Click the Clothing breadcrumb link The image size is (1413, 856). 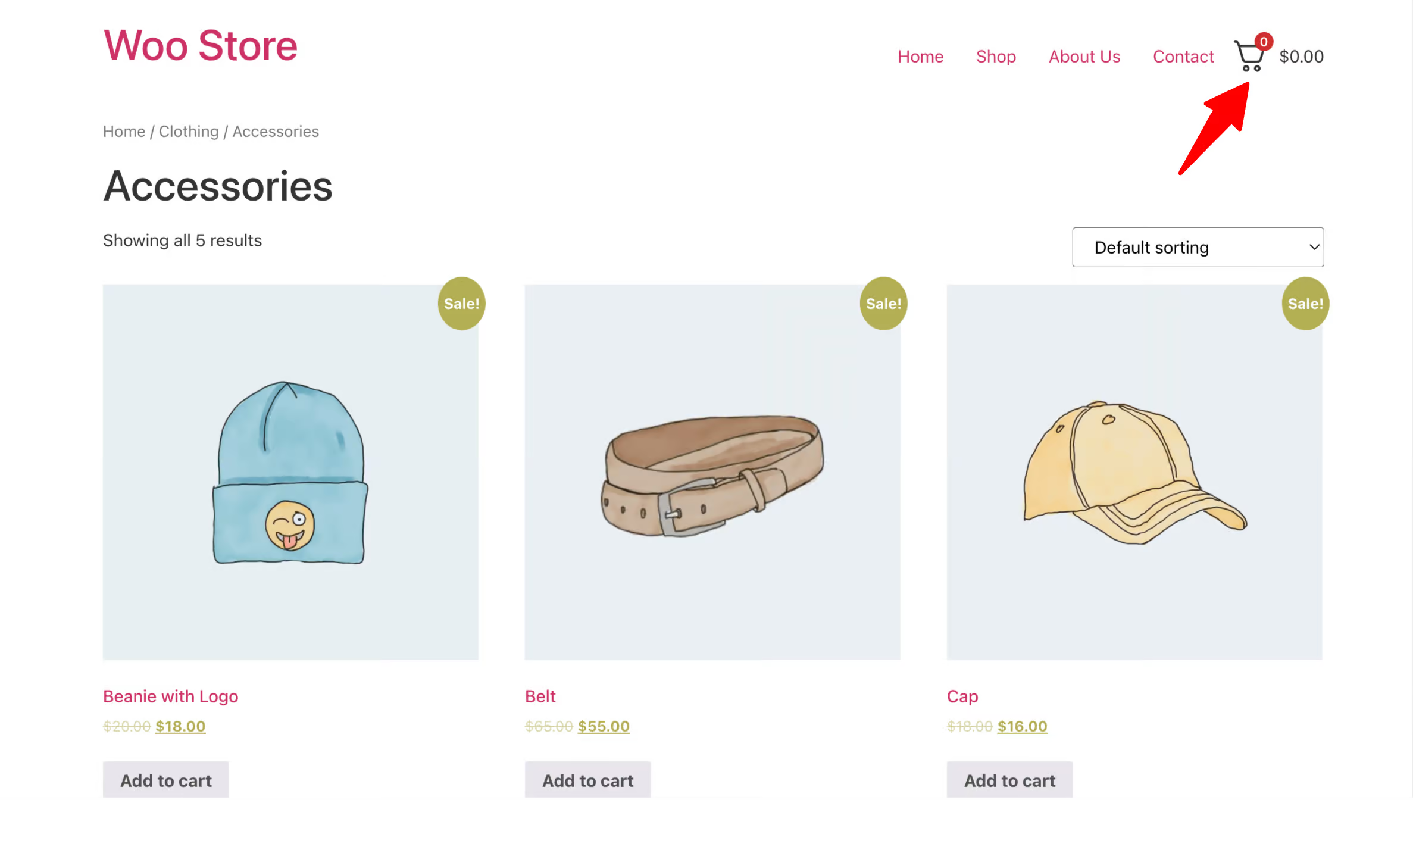coord(187,131)
